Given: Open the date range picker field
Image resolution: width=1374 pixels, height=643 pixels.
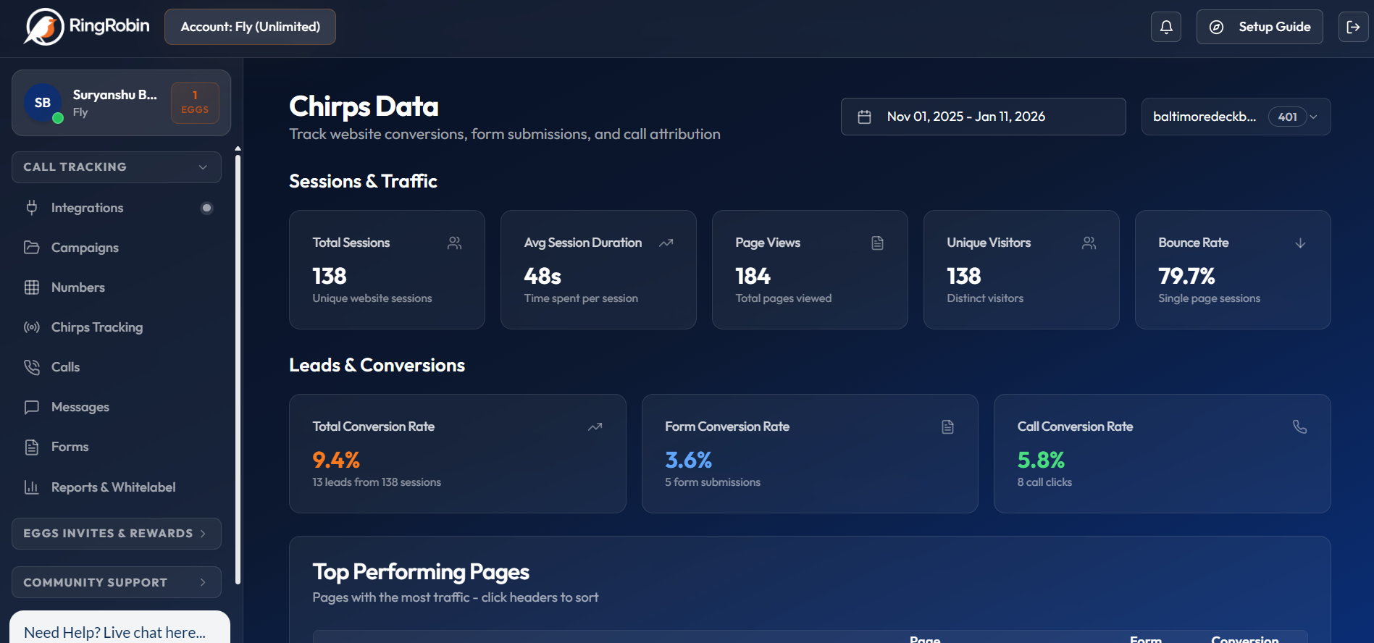Looking at the screenshot, I should 982,117.
